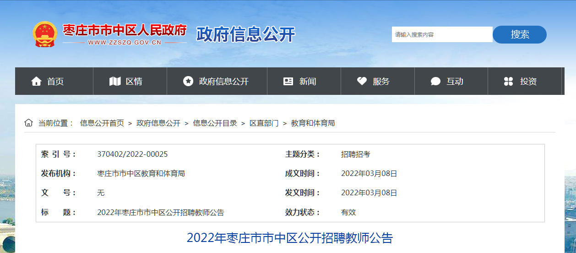
Task: Click the 发文时间 date 2022年03月08日
Action: (x=369, y=193)
